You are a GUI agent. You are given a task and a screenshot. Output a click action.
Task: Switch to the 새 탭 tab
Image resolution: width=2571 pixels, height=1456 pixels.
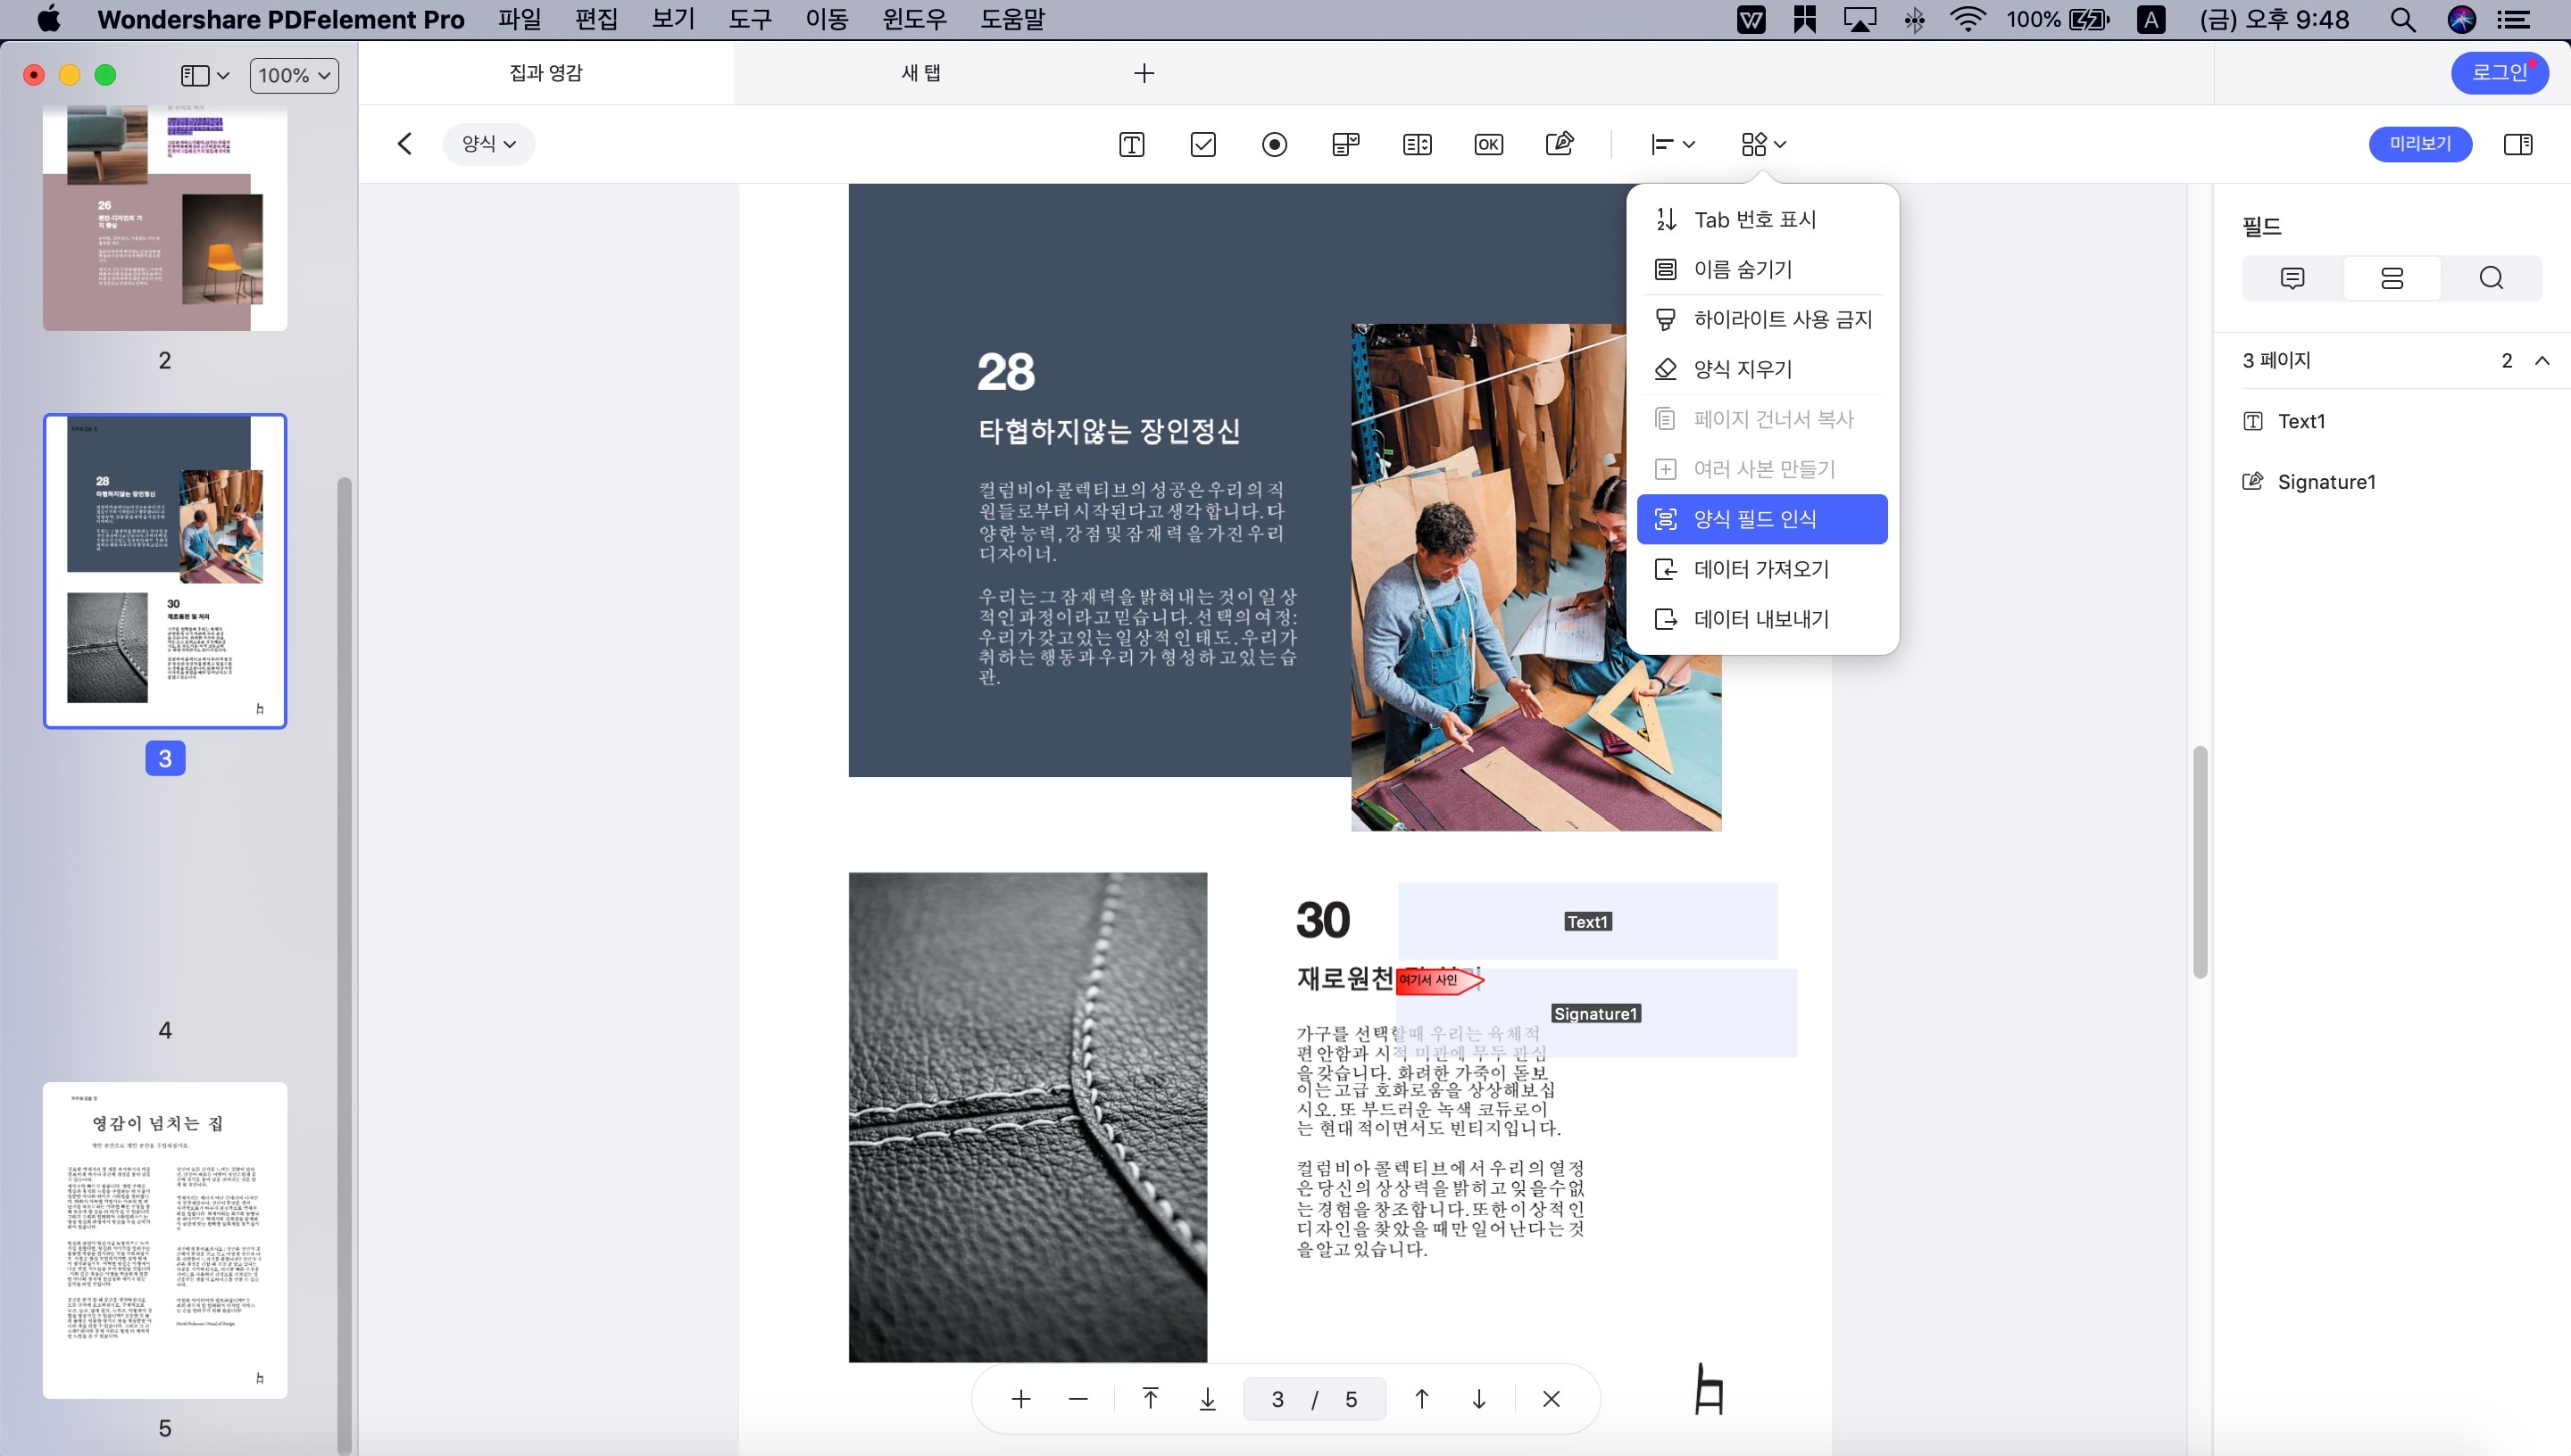tap(920, 73)
